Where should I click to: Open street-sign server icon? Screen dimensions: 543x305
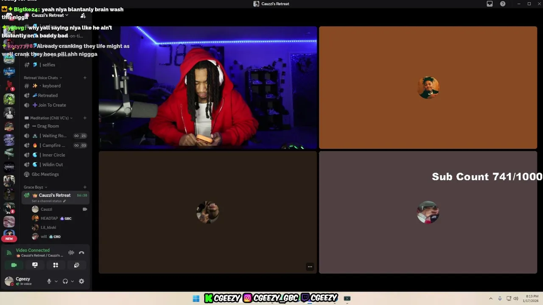[x=9, y=153]
